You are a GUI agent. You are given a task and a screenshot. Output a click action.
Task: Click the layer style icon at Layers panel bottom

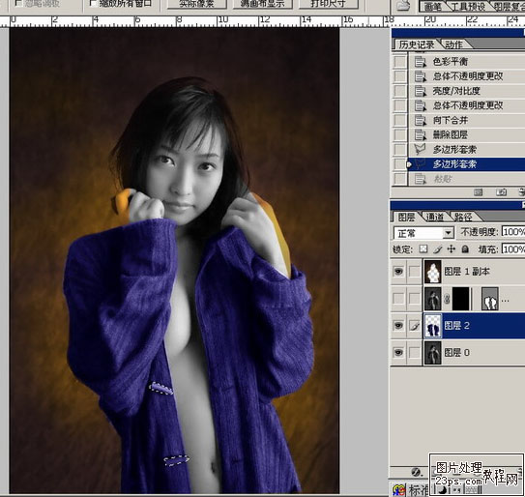416,472
